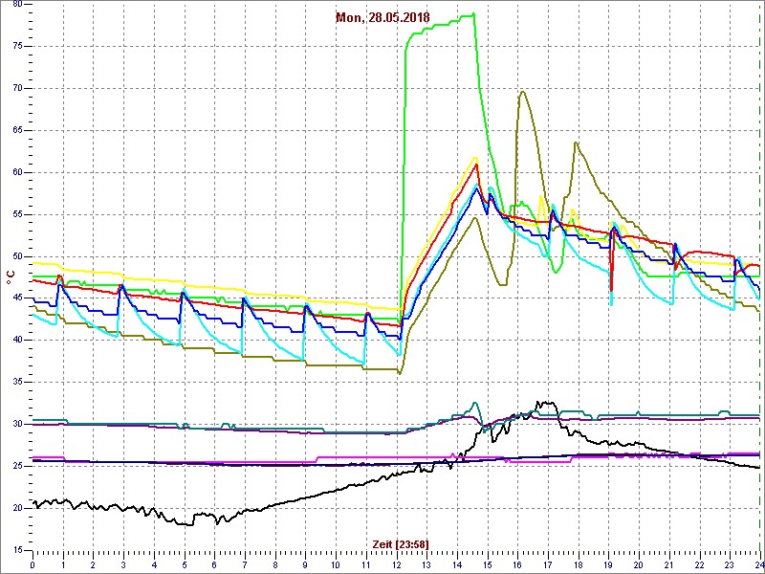Click the 40 value on temperature axis
The image size is (765, 574).
(16, 341)
